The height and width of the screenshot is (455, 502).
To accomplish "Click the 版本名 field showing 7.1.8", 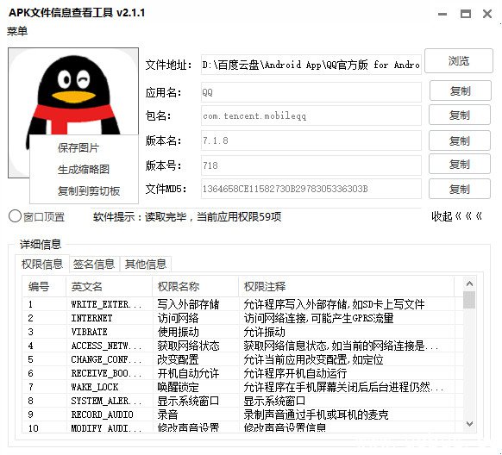I will tap(311, 140).
